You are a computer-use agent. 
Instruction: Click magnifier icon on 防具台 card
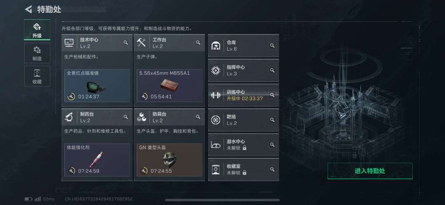[x=198, y=117]
